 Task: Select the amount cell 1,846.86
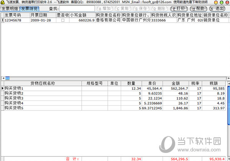tap(176, 108)
